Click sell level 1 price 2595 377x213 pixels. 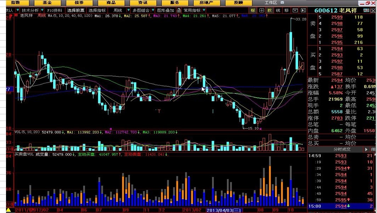coord(337,42)
